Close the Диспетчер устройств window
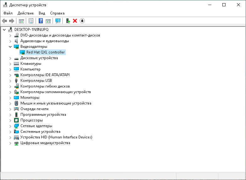The image size is (246, 180). tap(238, 5)
